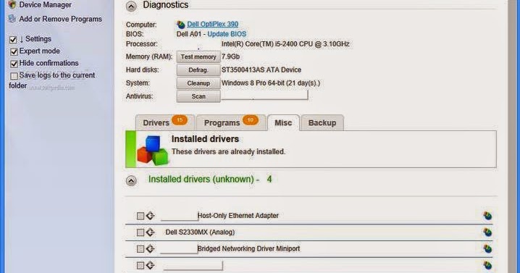
Task: Open Device Manager link text
Action: click(x=45, y=4)
